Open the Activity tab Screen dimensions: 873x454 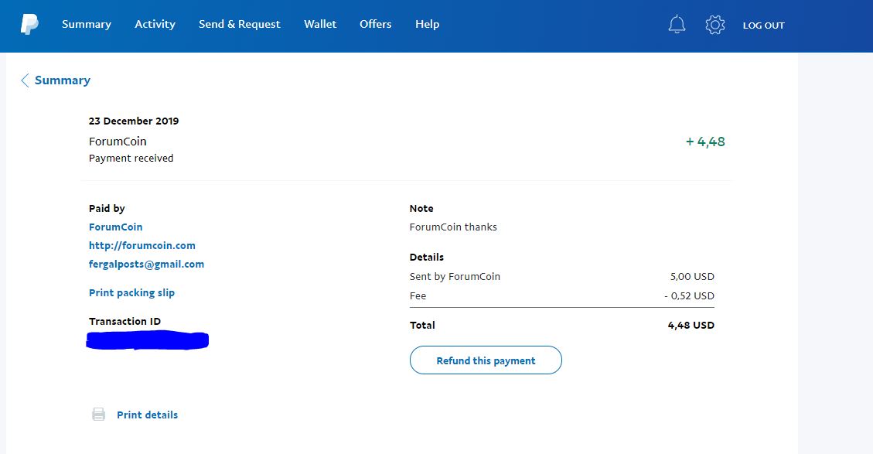tap(155, 24)
